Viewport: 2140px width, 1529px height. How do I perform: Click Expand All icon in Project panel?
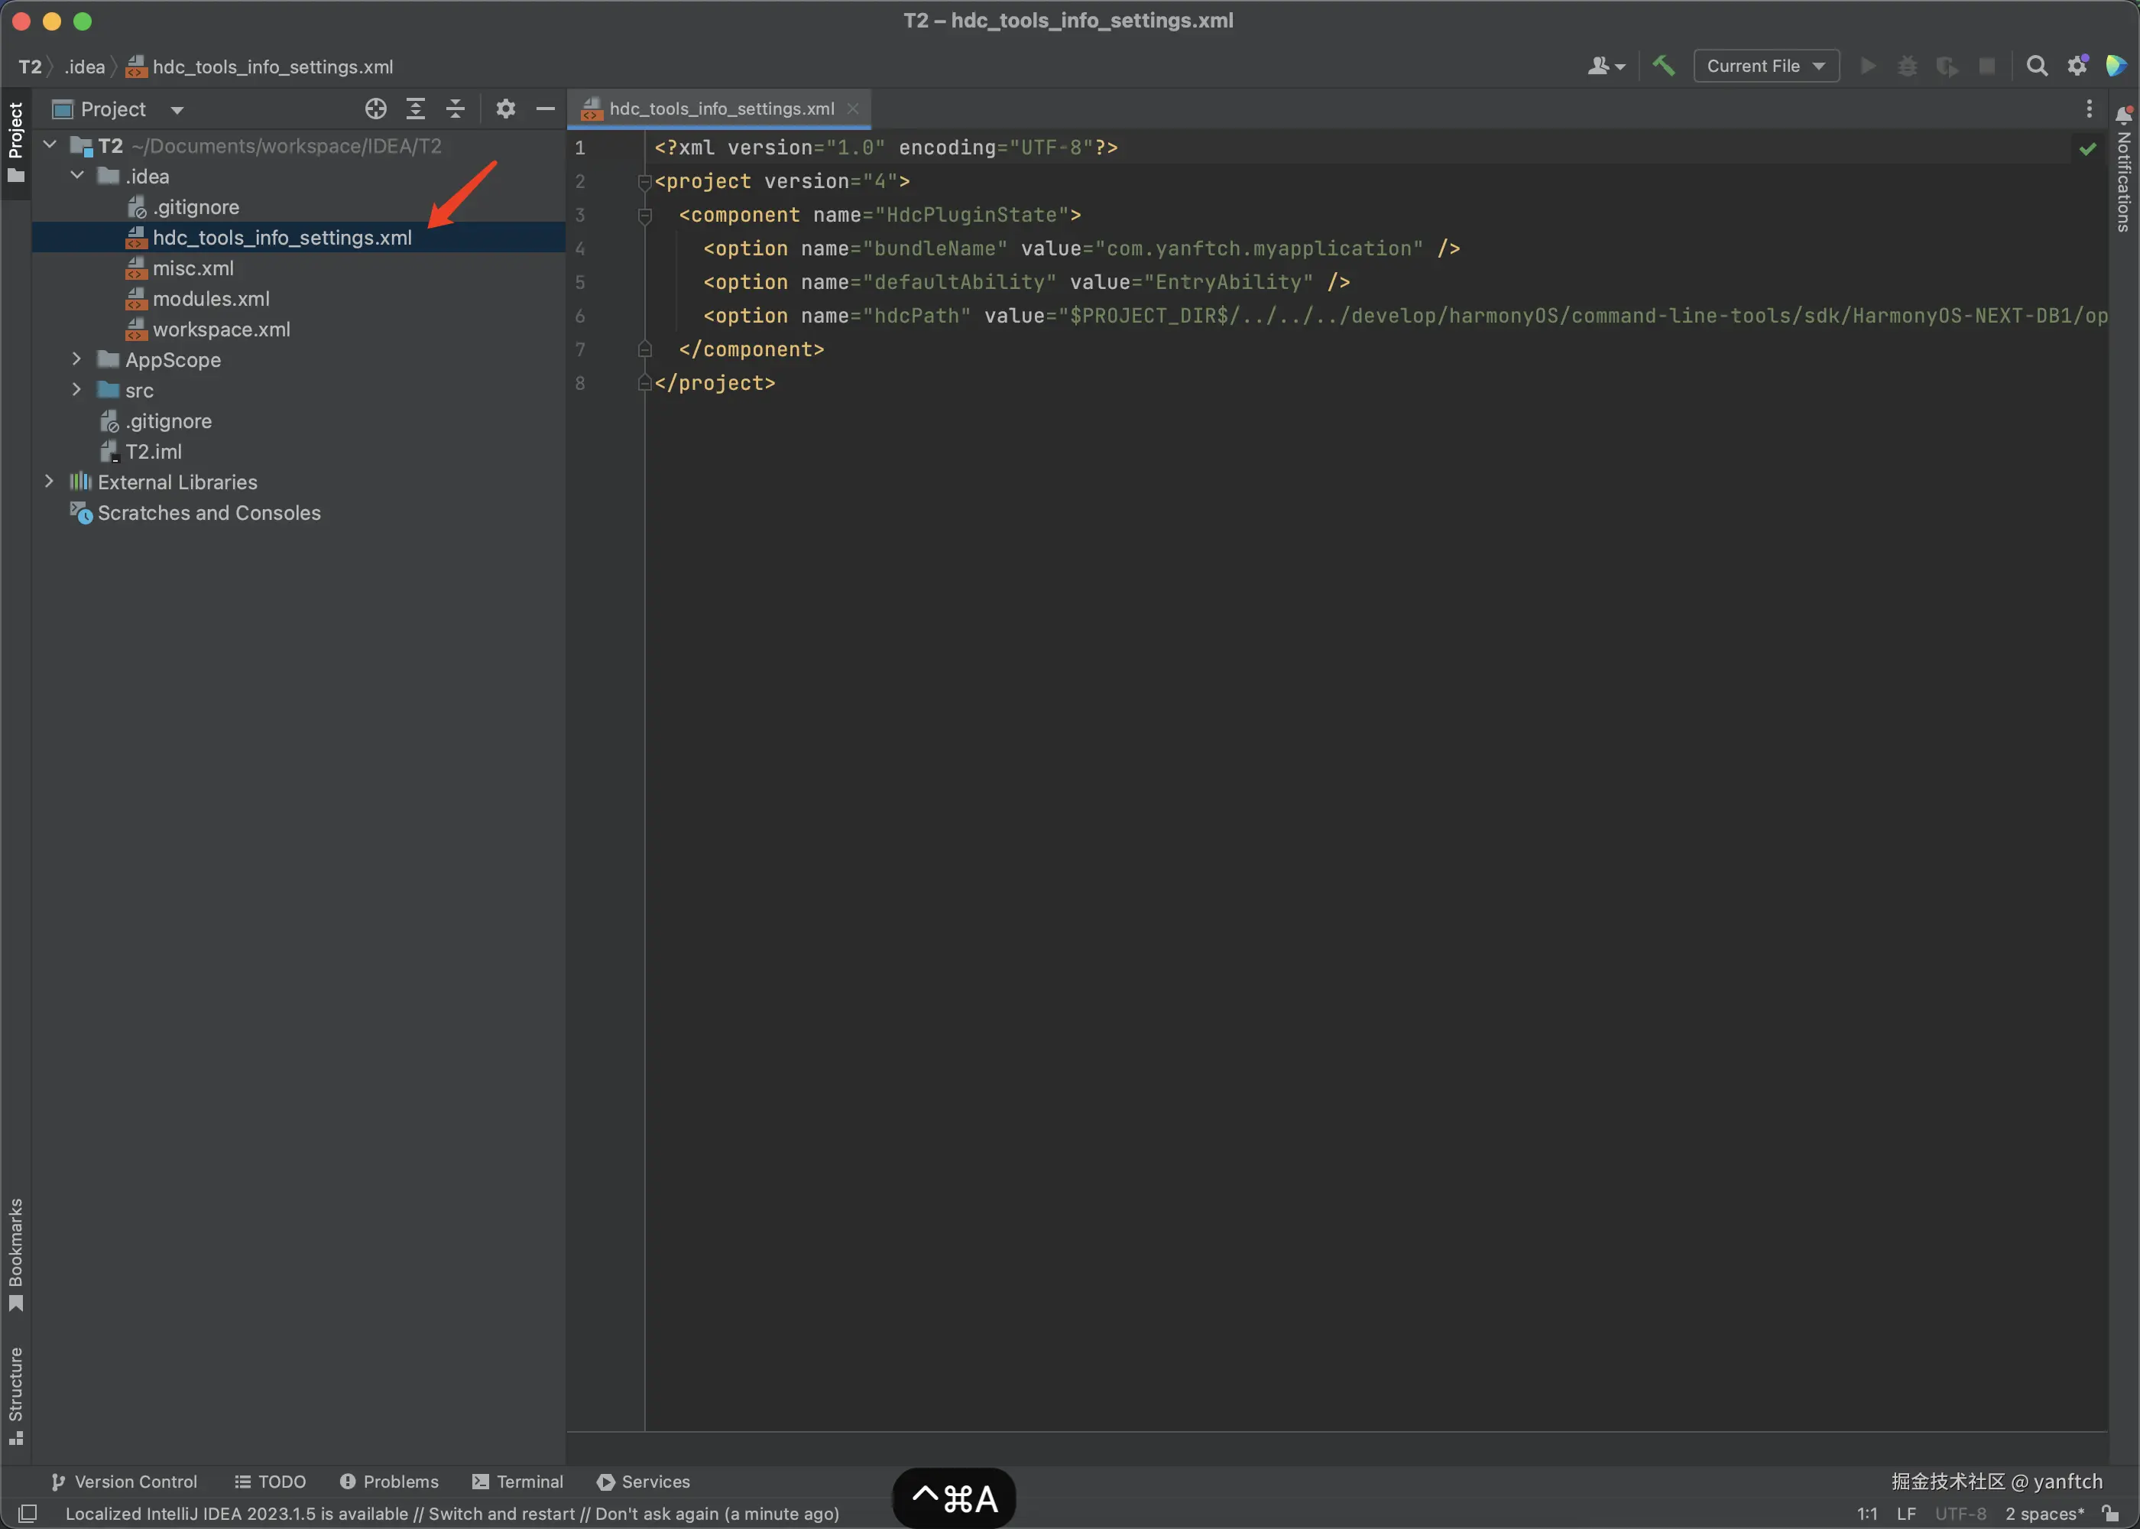(x=415, y=109)
